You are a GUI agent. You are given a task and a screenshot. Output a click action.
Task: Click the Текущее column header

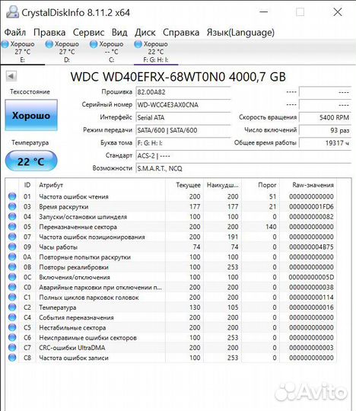pos(185,185)
